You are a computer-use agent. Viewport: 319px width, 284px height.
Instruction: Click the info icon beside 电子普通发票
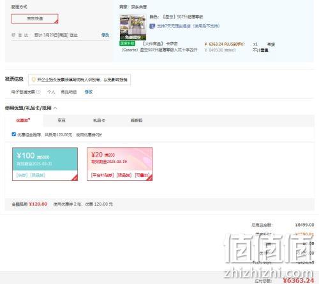click(x=38, y=92)
